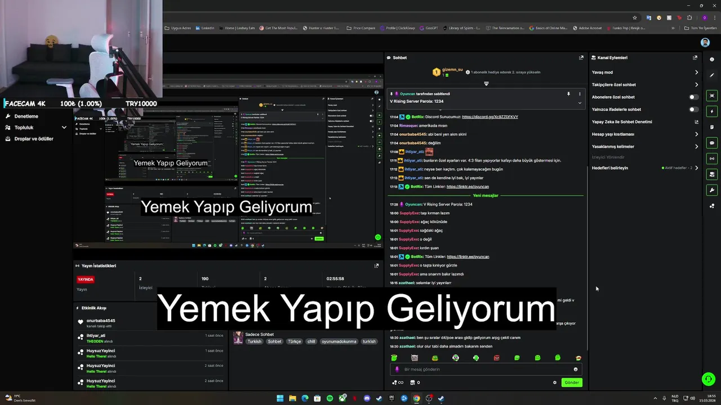The image size is (721, 405).
Task: Click username gizemn_su on the gift leaderboard
Action: [452, 70]
